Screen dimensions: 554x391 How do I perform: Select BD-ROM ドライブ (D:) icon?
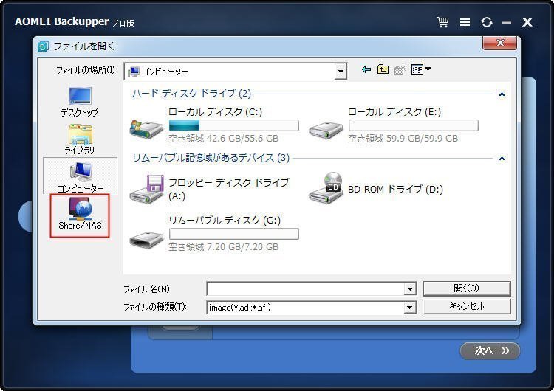tap(326, 187)
